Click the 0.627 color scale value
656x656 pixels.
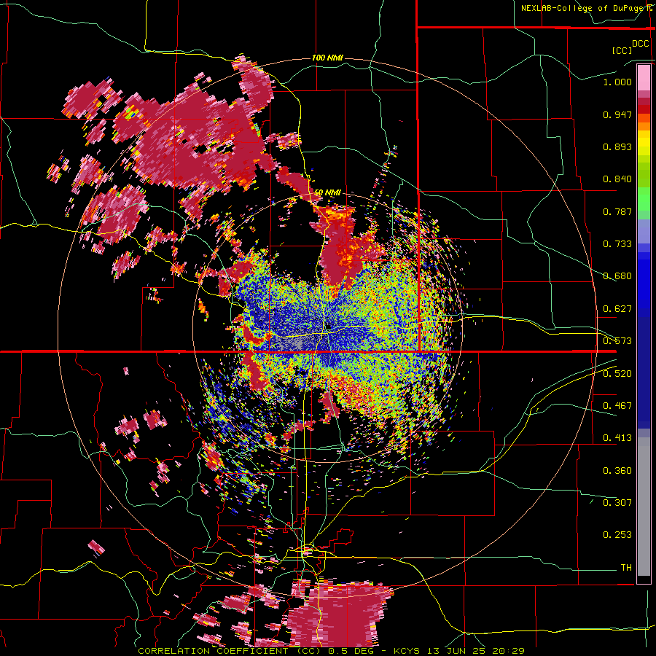(617, 309)
